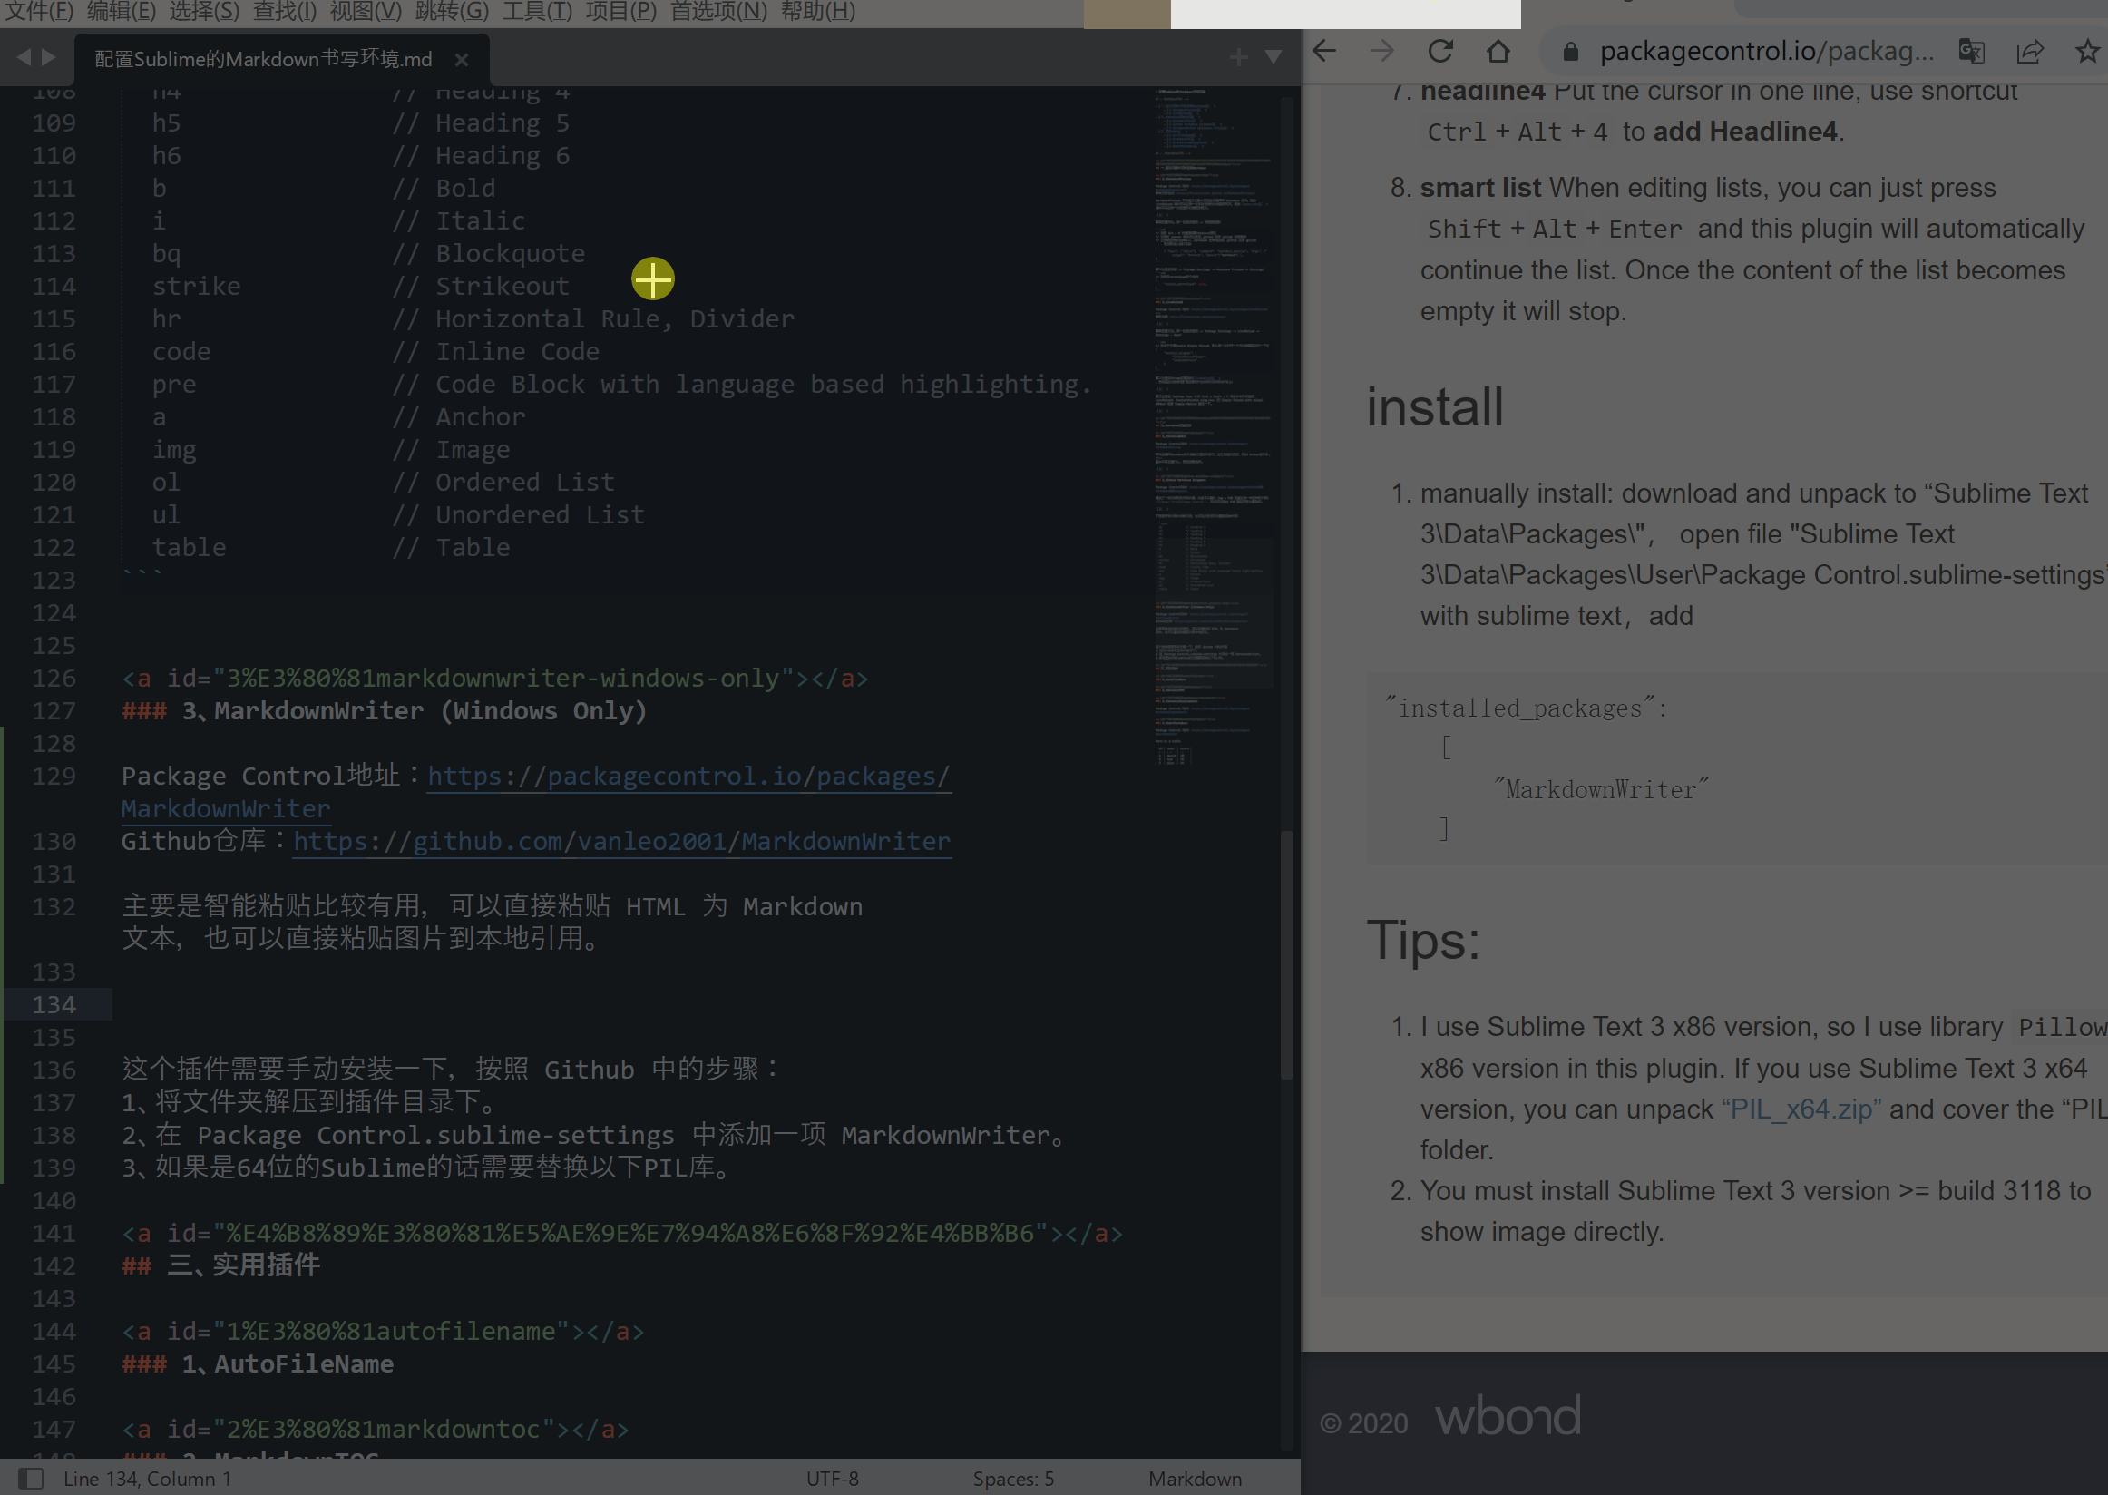2108x1495 pixels.
Task: Open the 帮助(H) menu
Action: click(x=818, y=11)
